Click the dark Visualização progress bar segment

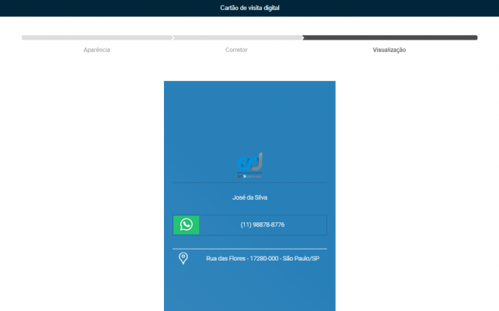coord(390,37)
